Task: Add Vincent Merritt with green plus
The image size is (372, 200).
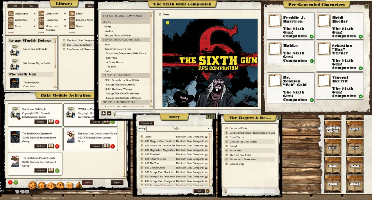Action: click(361, 96)
